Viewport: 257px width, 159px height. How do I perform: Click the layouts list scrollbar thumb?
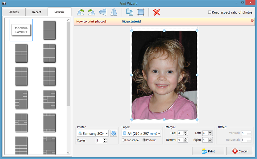pyautogui.click(x=68, y=64)
